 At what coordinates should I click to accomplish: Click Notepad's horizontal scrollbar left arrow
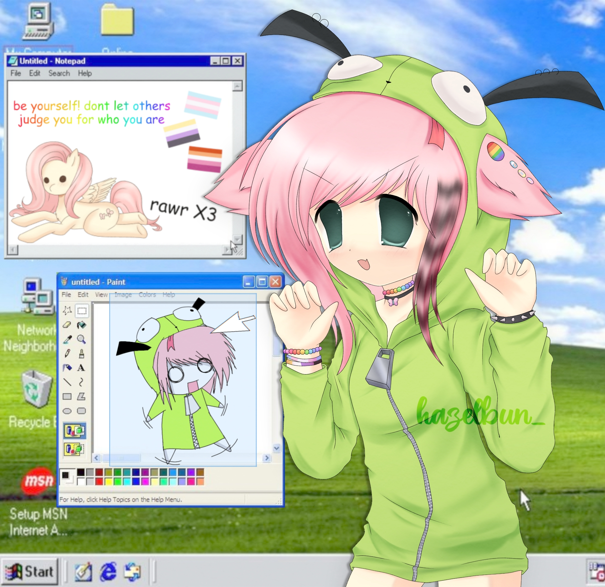pyautogui.click(x=13, y=250)
